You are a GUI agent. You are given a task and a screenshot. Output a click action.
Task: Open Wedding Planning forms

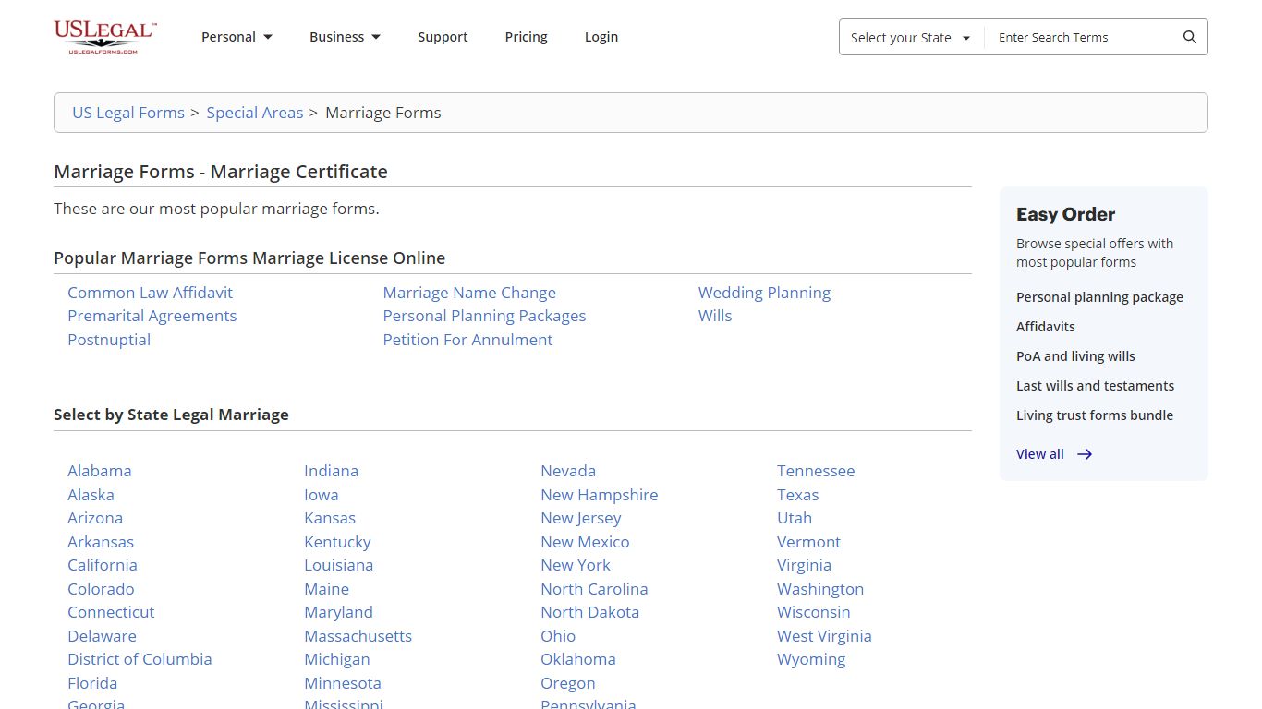pos(764,293)
